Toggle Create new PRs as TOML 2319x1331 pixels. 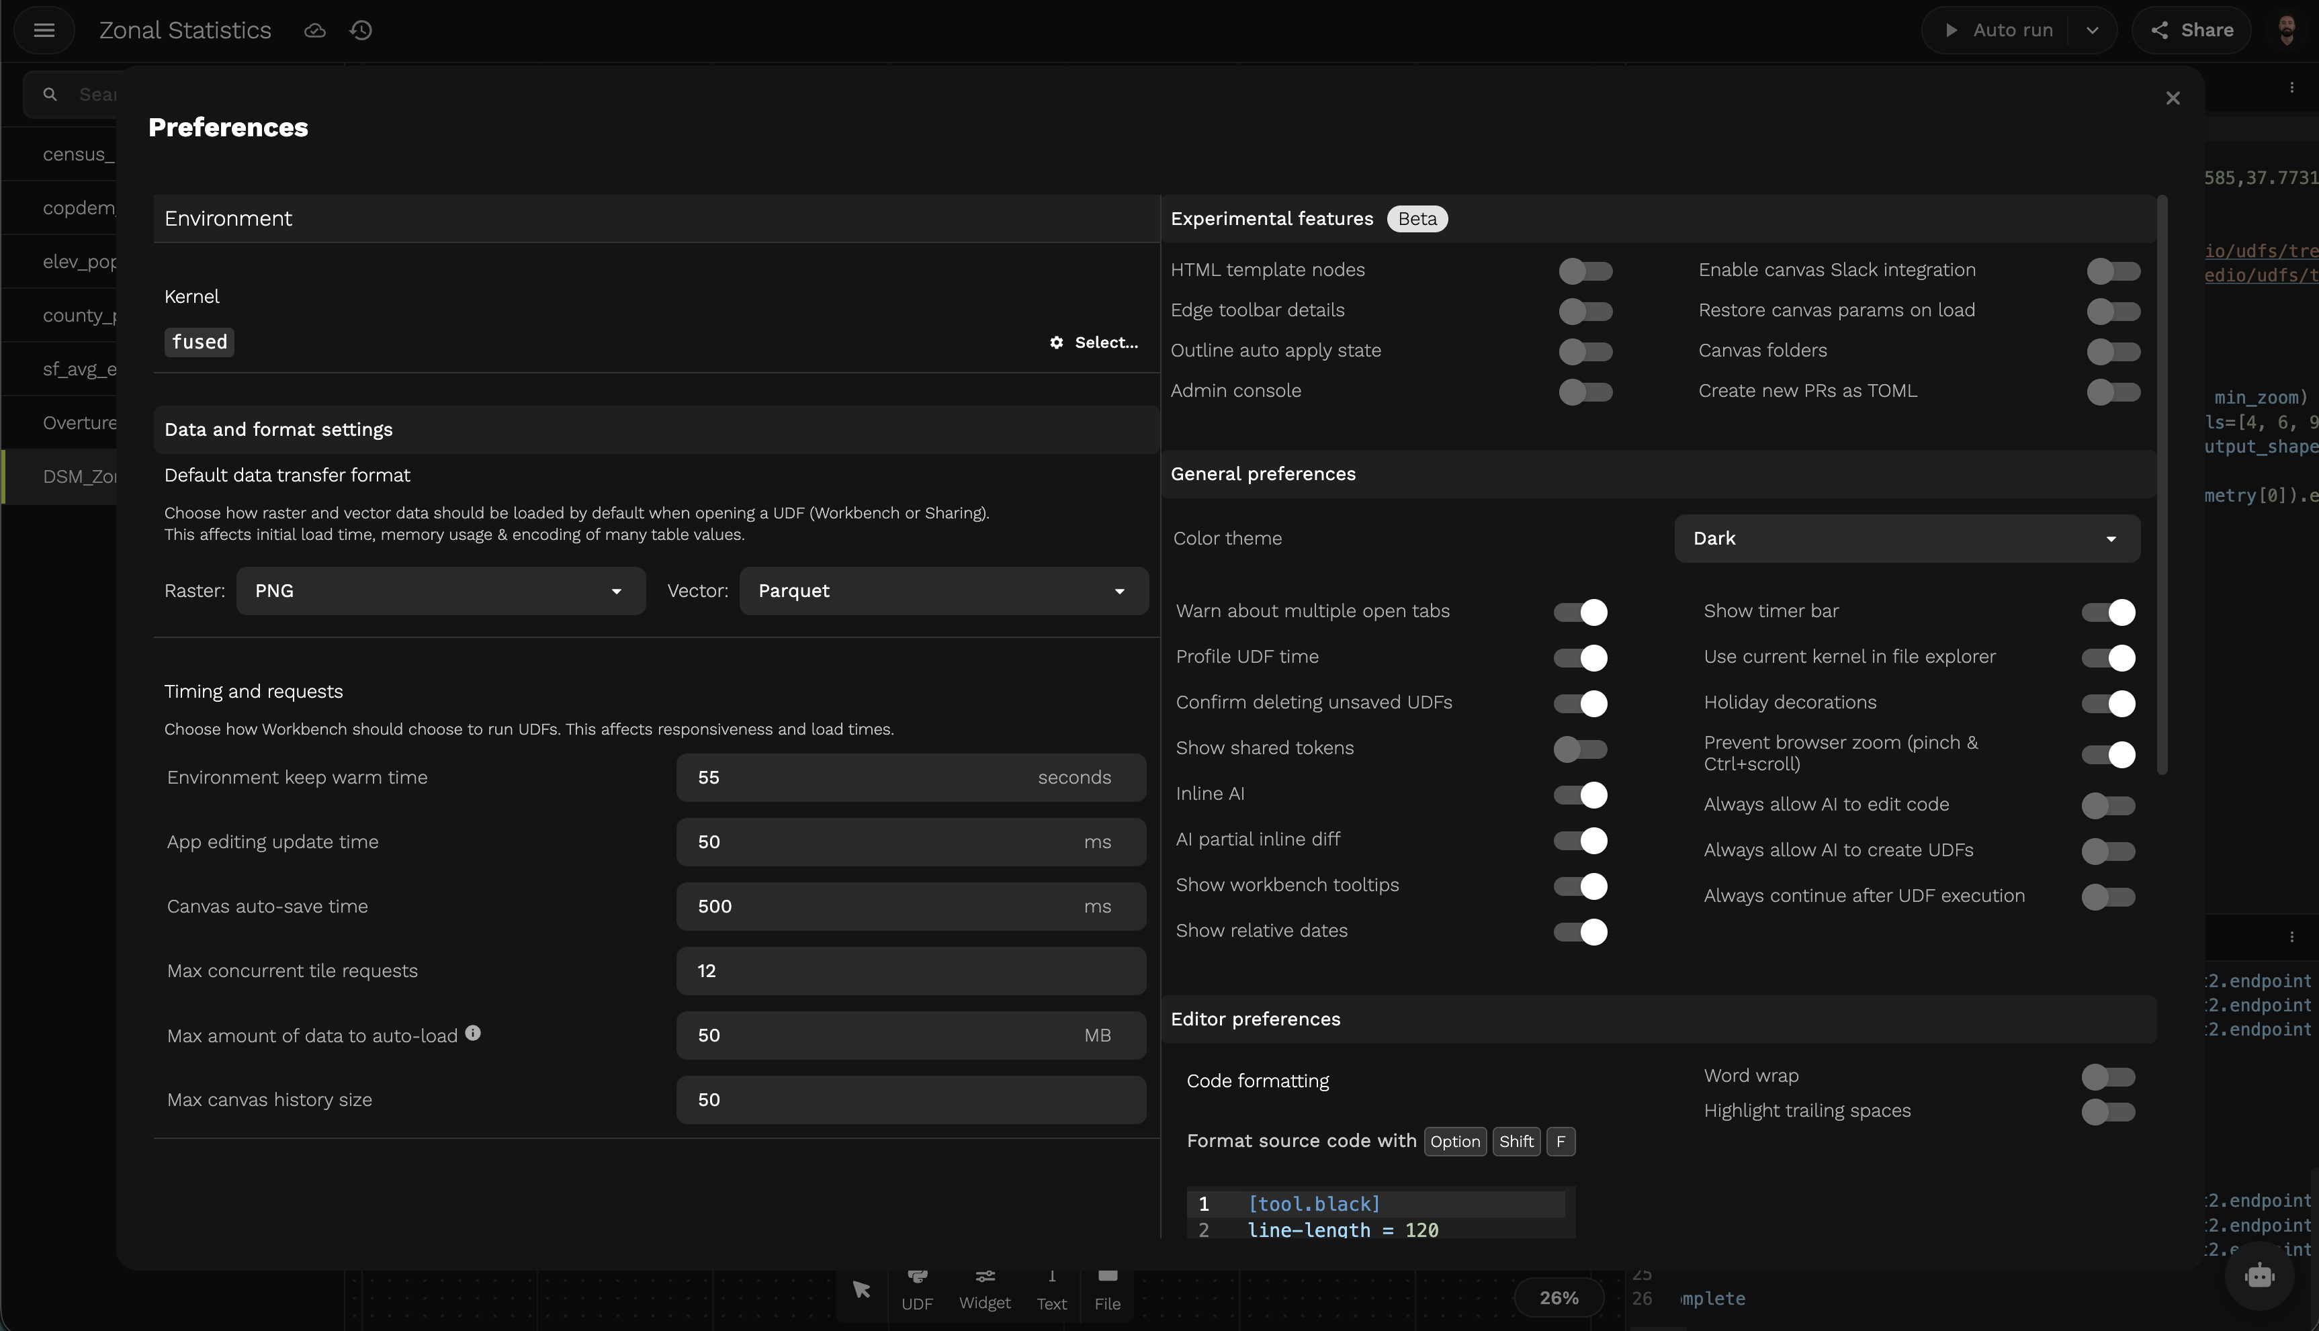2113,392
